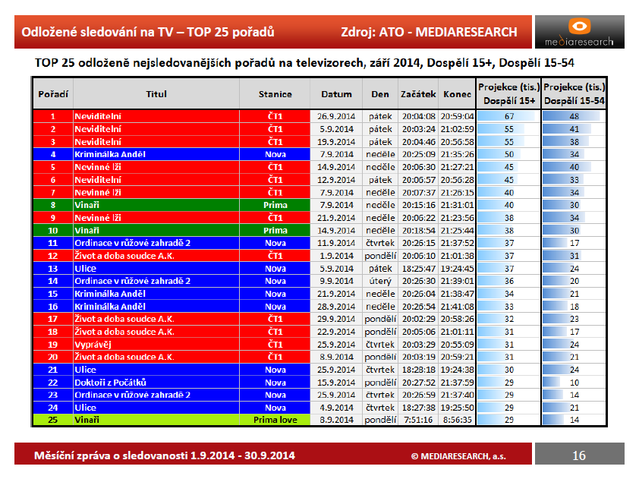Click the mediaresearch logo
Viewport: 639px width, 479px height.
(579, 32)
